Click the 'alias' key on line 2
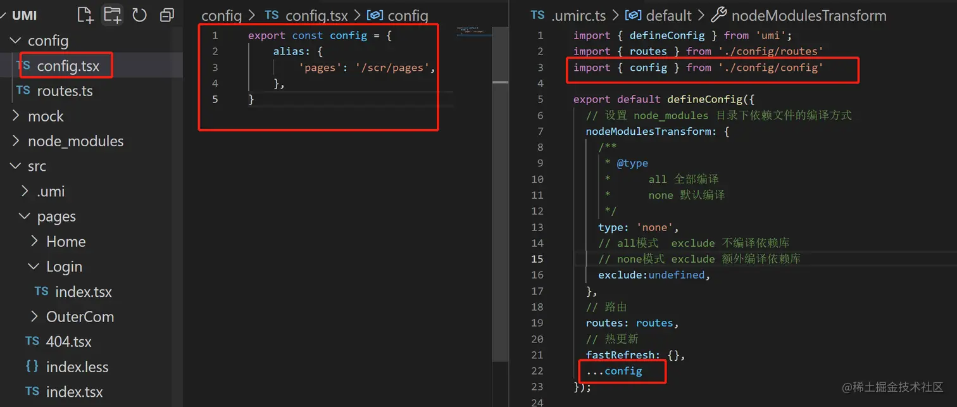The width and height of the screenshot is (957, 407). 289,52
